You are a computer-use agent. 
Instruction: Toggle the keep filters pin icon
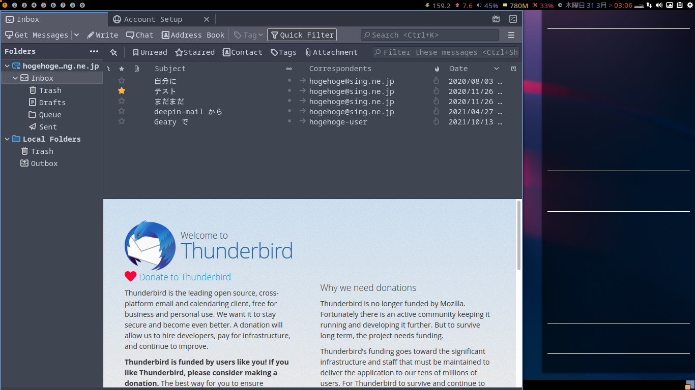coord(113,52)
